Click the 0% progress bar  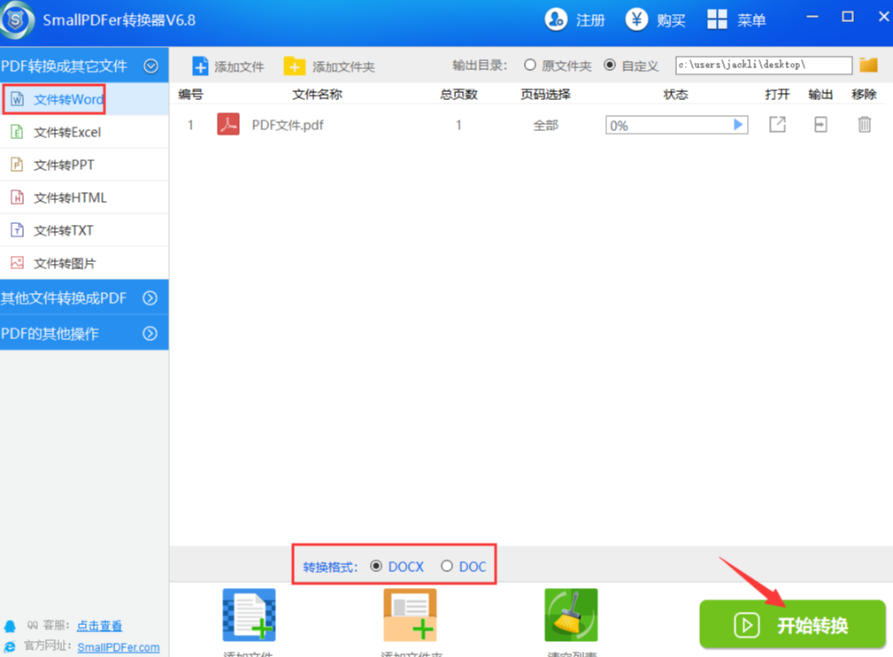point(676,125)
